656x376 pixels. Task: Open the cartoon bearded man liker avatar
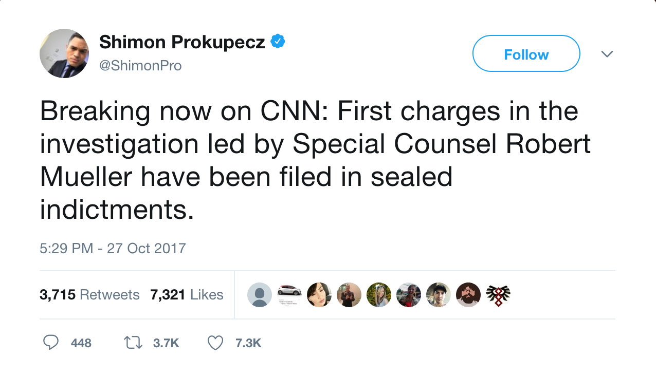(x=468, y=295)
